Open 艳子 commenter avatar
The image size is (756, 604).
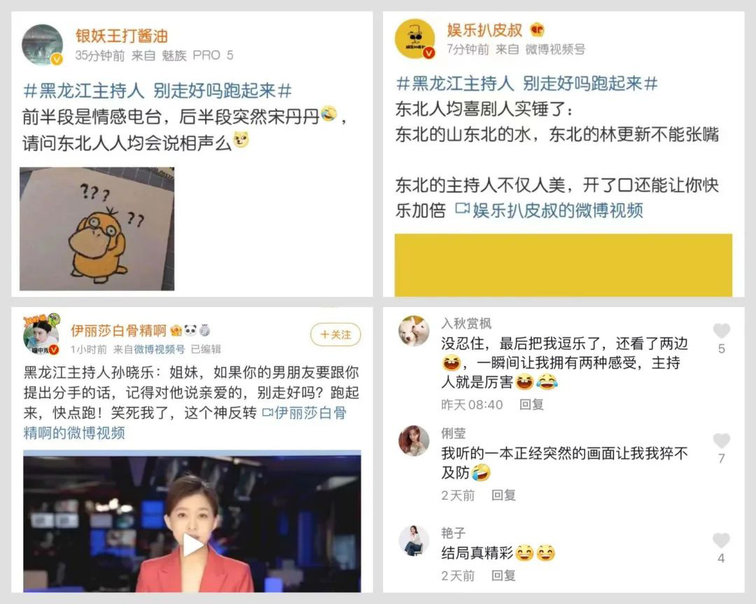(x=414, y=540)
